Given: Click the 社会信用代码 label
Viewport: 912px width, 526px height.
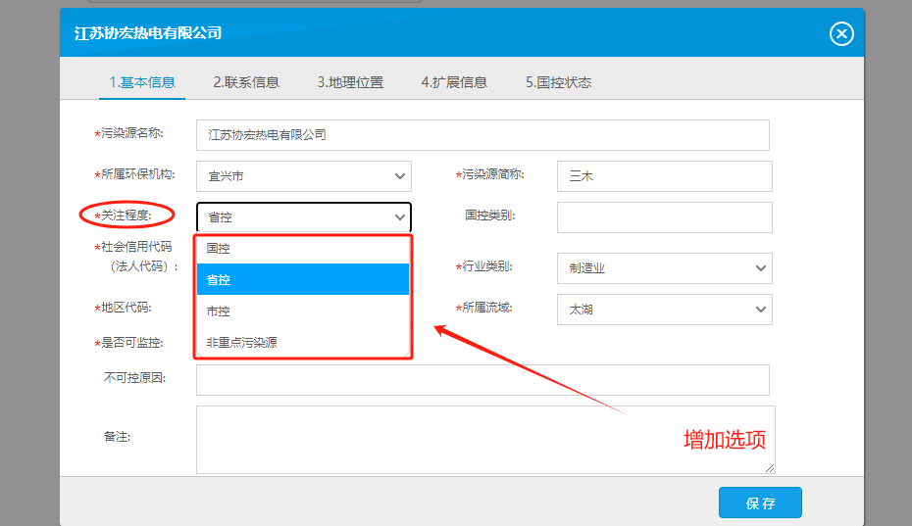Looking at the screenshot, I should pyautogui.click(x=136, y=257).
